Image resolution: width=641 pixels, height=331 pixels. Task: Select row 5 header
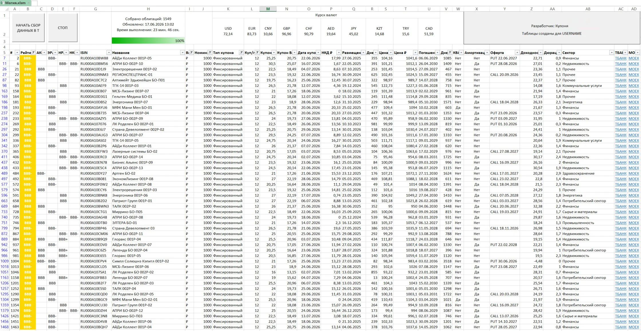pyautogui.click(x=5, y=53)
